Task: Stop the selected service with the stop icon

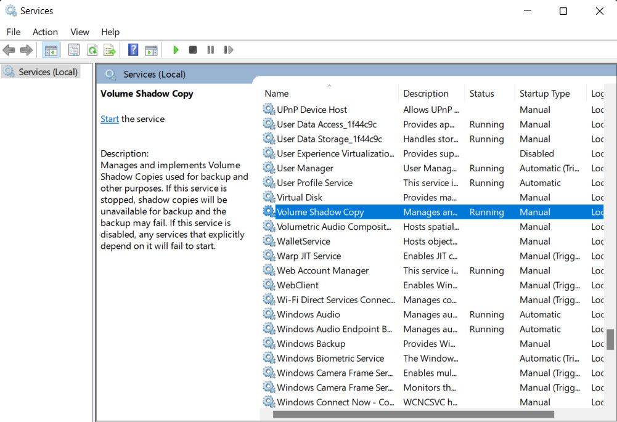Action: (193, 50)
